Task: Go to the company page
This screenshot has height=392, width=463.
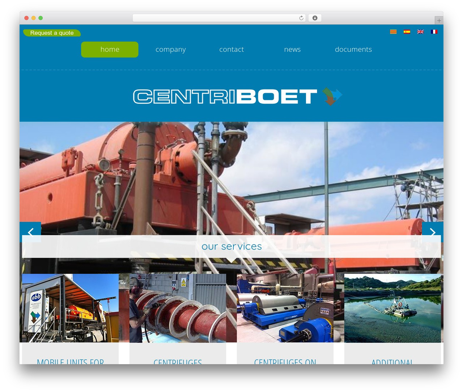Action: [x=171, y=50]
